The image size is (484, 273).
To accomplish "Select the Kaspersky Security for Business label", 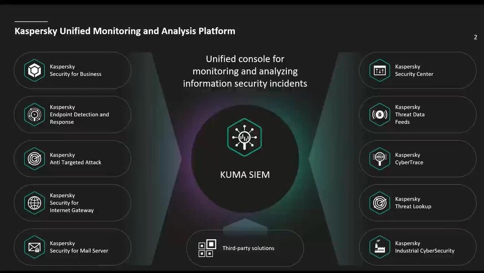I will [76, 70].
